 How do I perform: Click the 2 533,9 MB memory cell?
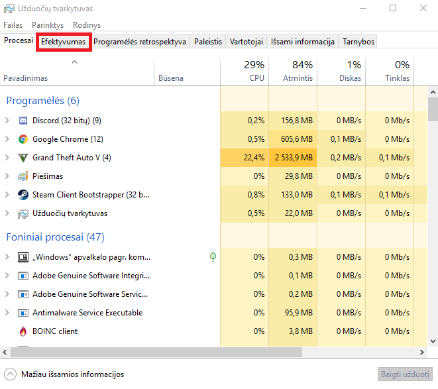[x=293, y=158]
